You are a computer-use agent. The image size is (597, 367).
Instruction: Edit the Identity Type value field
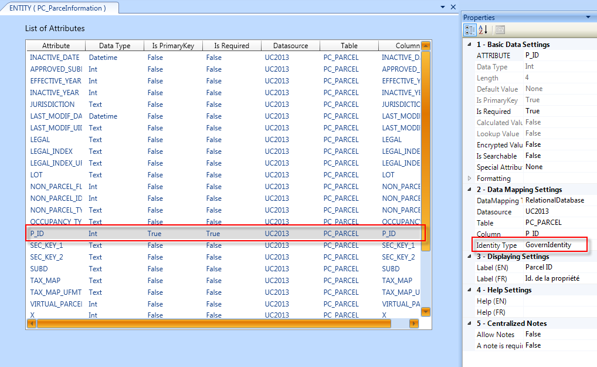(x=554, y=245)
